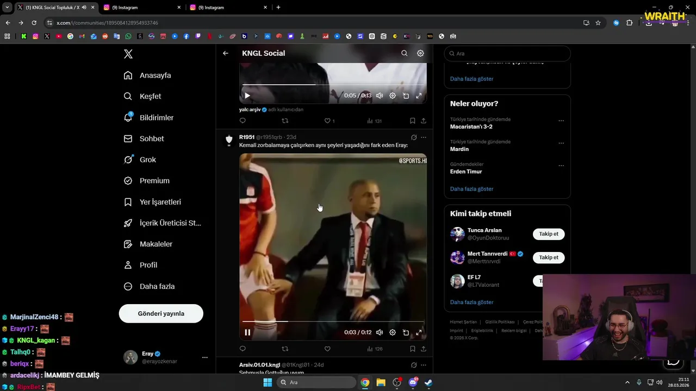Click Grok icon on R1951 post

pyautogui.click(x=414, y=137)
